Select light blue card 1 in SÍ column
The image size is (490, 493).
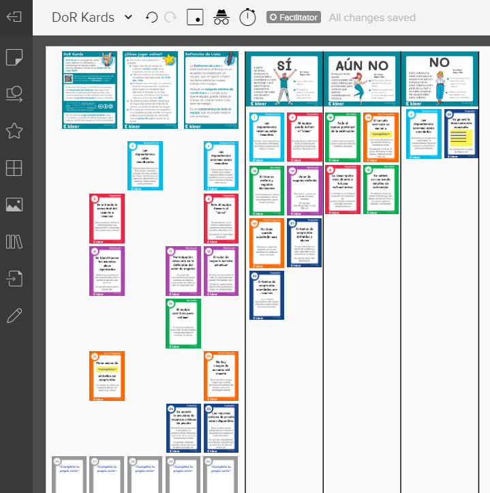pos(267,137)
